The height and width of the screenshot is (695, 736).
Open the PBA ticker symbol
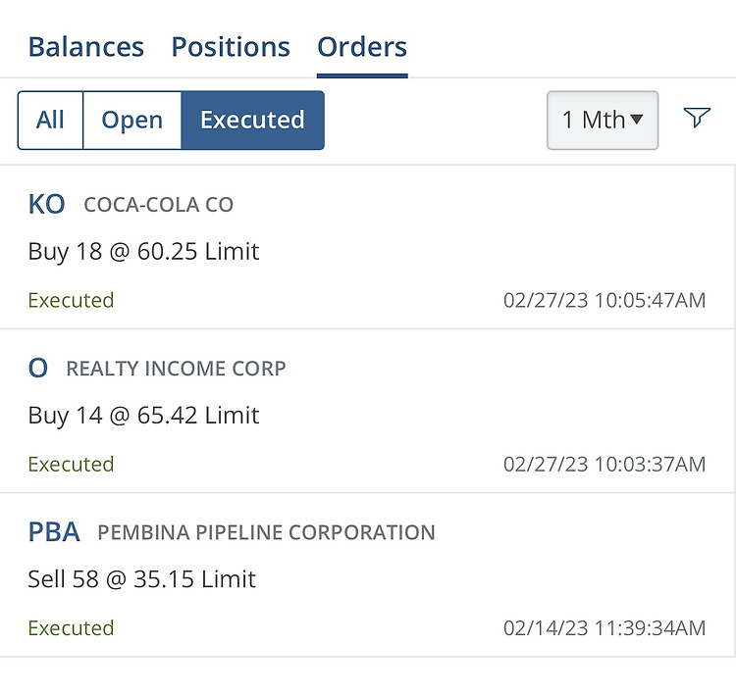click(x=54, y=532)
